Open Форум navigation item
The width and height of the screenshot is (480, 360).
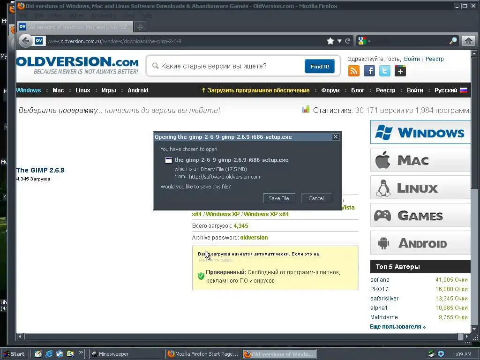coord(330,90)
